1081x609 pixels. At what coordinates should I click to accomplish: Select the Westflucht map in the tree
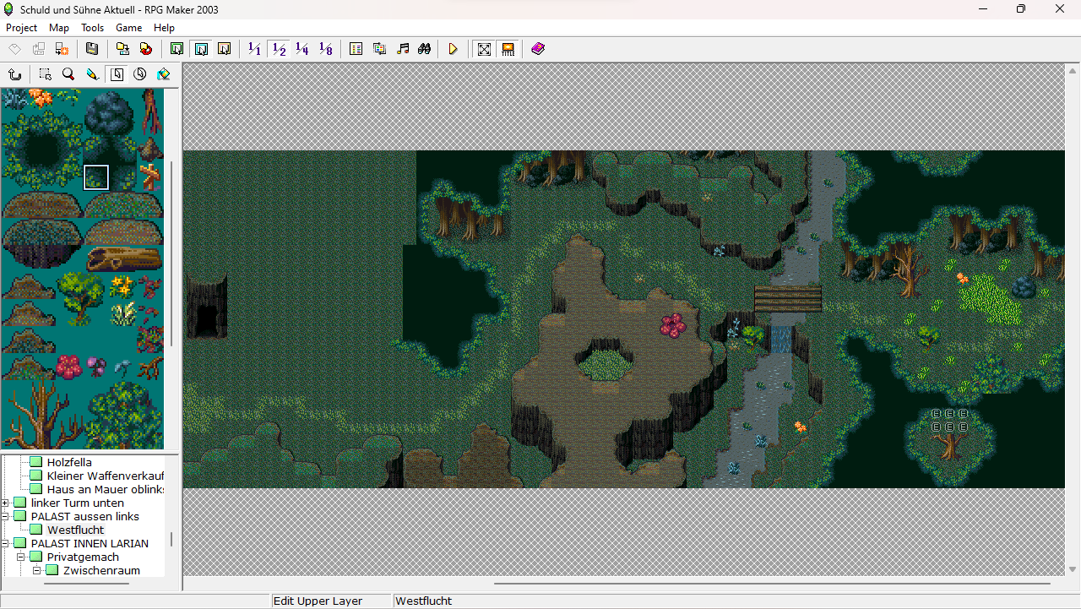click(76, 530)
